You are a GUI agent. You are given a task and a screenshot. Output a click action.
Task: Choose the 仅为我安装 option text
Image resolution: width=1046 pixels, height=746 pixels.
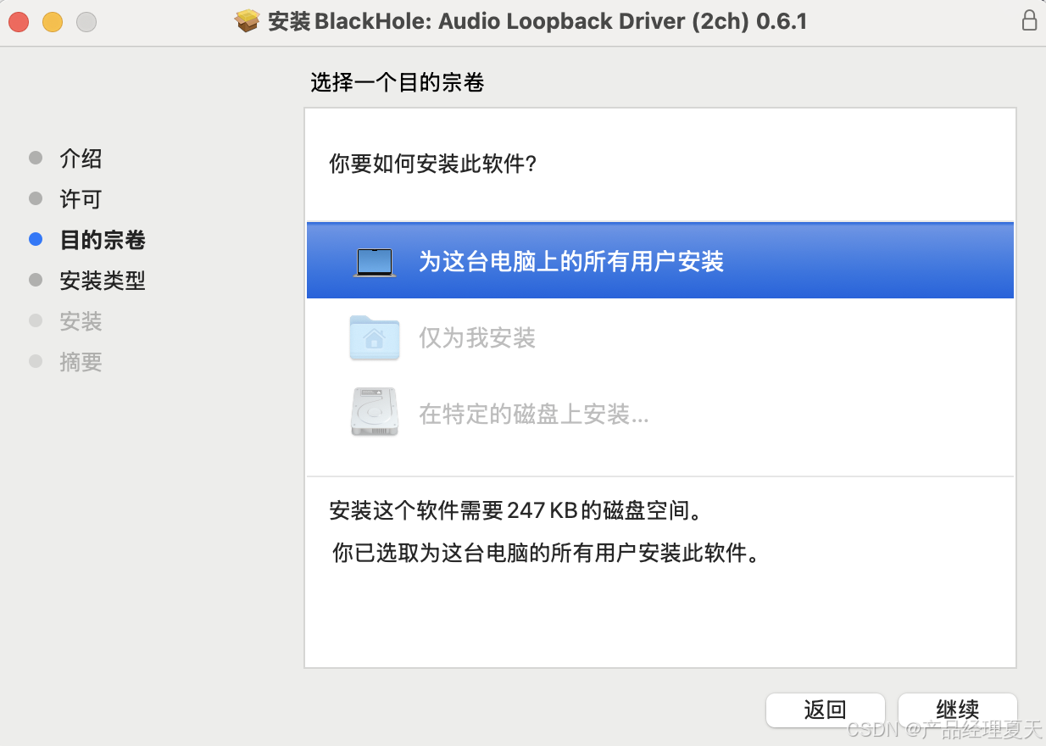(x=477, y=338)
